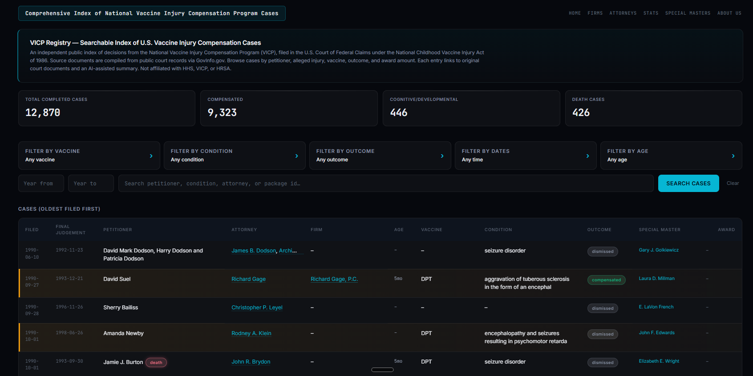Open the Stats nav item
This screenshot has width=753, height=376.
[x=651, y=13]
